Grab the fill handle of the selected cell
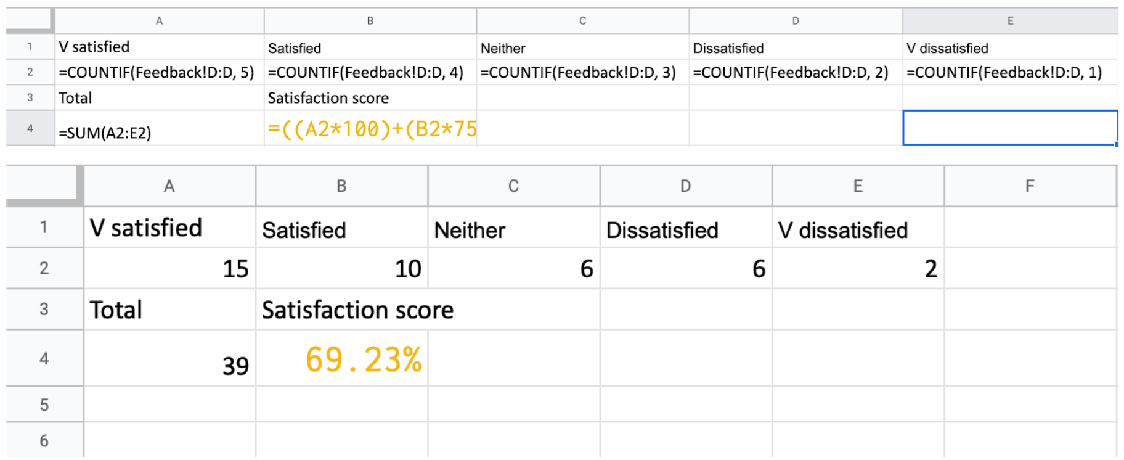Viewport: 1124px width, 460px height. click(1116, 145)
